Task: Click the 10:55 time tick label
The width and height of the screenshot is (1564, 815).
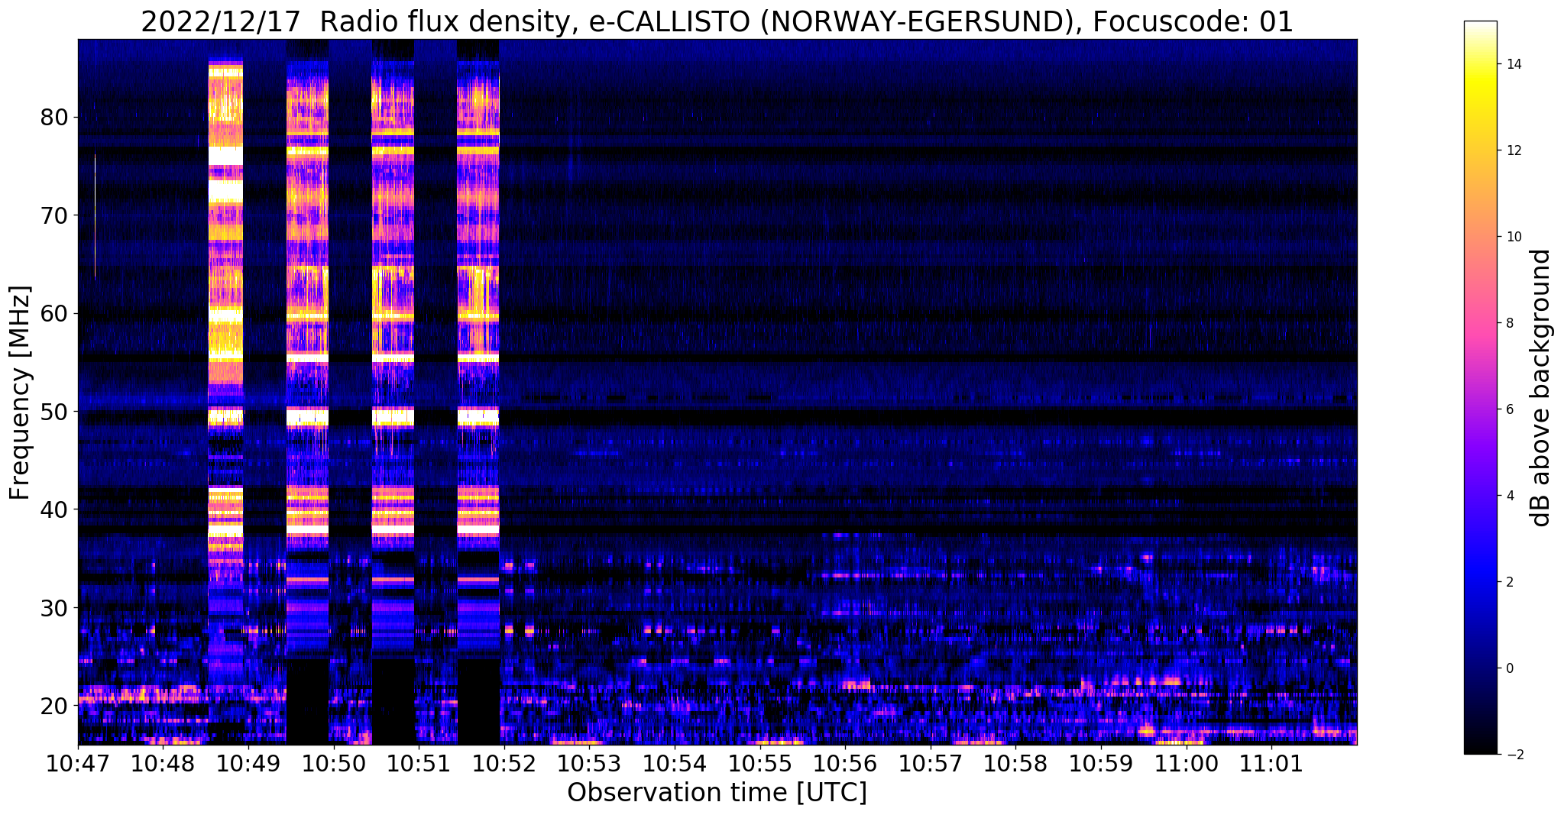Action: pos(760,762)
